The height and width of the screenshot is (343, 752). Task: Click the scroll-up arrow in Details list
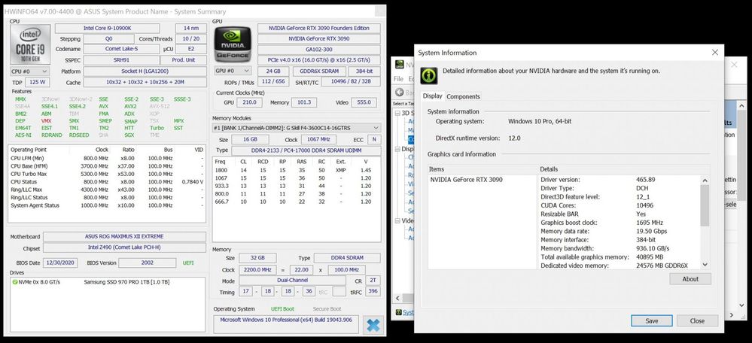coord(705,180)
